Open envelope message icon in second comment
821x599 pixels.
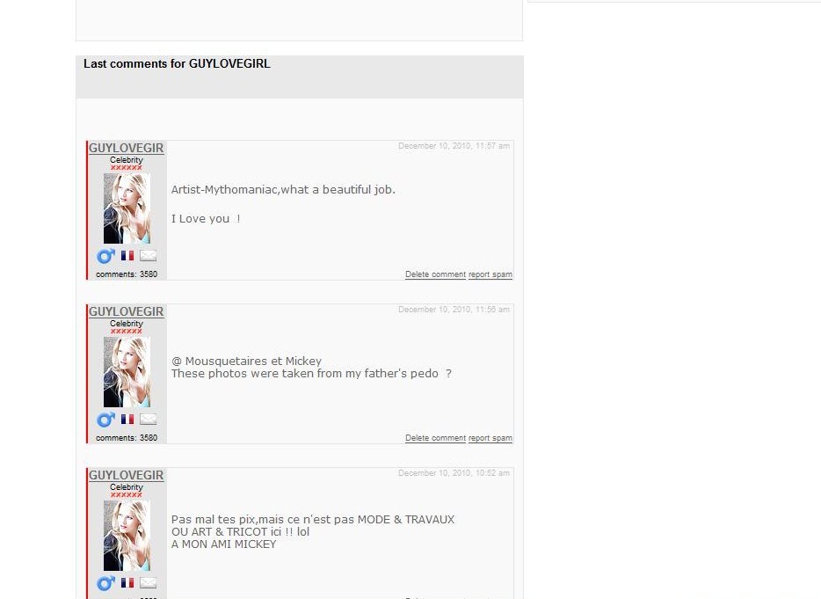(x=149, y=419)
